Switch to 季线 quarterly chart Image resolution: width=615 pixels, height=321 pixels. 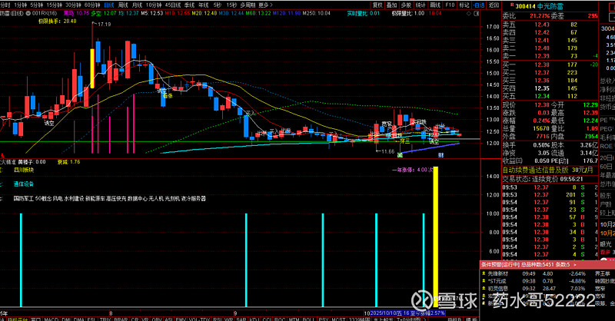tap(189, 5)
